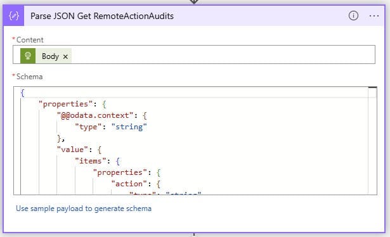Click the "items" key in schema
The height and width of the screenshot is (237, 390).
point(91,161)
